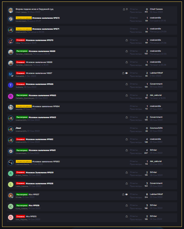Screen dimensions: 184x229
Task: Click lock icon on Исковое заявление №670
Action: point(127,40)
